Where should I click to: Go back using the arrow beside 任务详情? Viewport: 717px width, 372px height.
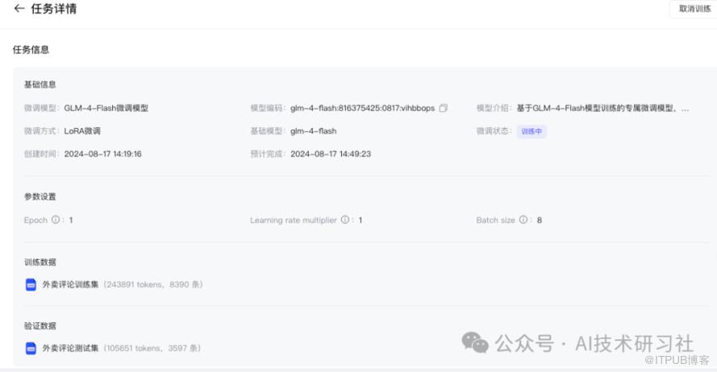(19, 8)
